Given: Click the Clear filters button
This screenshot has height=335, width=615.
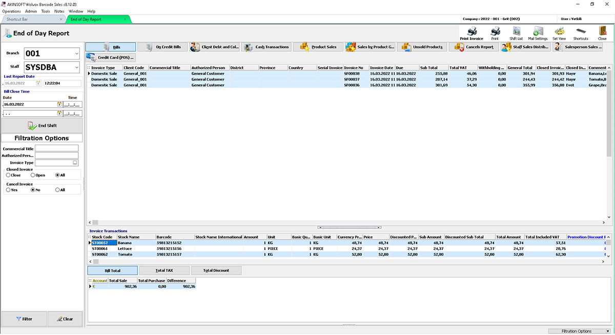Looking at the screenshot, I should [65, 319].
